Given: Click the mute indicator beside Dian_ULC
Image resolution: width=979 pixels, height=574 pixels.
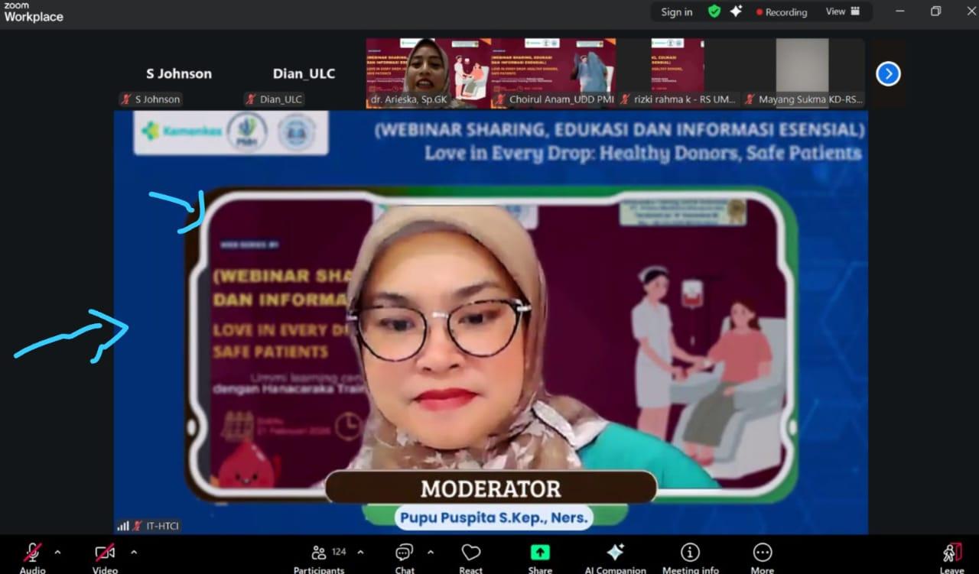Looking at the screenshot, I should [249, 99].
